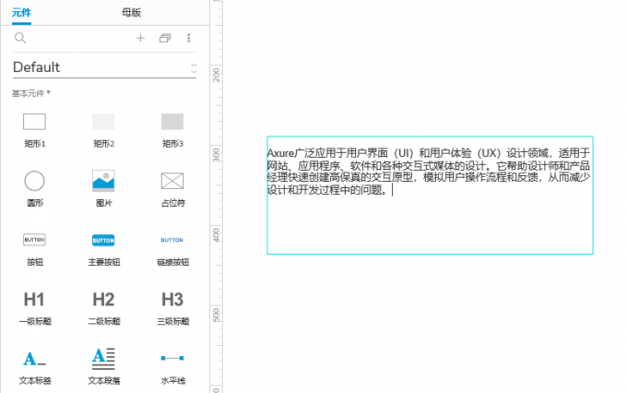The width and height of the screenshot is (627, 393).
Task: Select the 占位符 placeholder widget
Action: point(172,189)
